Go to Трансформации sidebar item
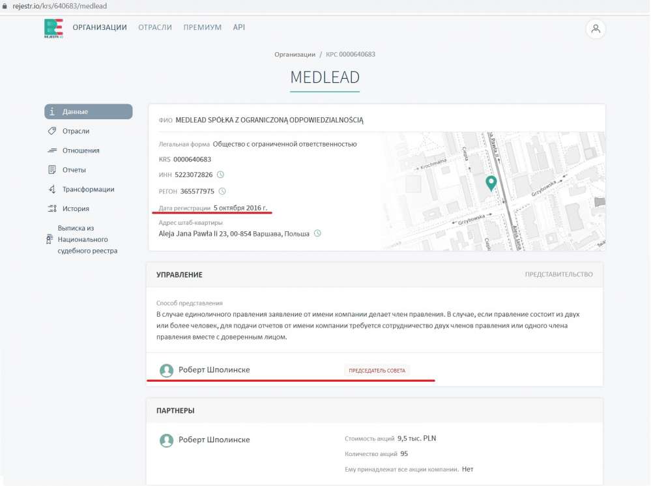The width and height of the screenshot is (651, 486). (x=88, y=190)
